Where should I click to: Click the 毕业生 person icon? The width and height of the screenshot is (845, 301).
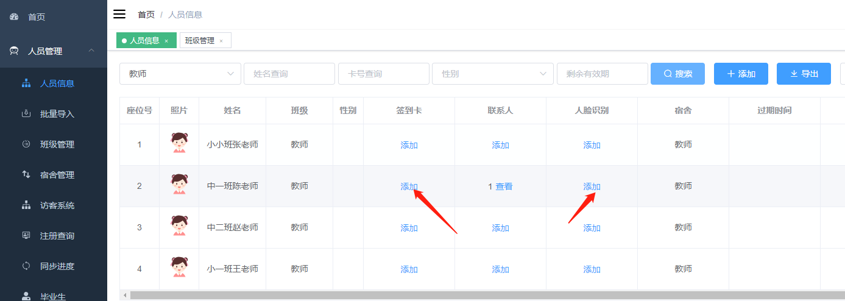(26, 296)
